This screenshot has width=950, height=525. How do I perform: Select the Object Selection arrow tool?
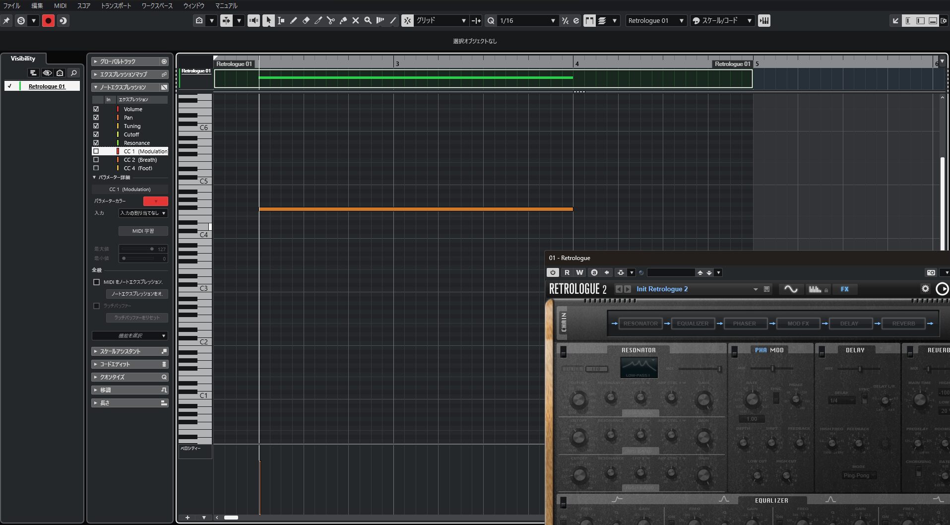(x=268, y=20)
